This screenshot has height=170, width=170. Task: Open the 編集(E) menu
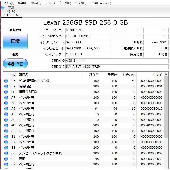click(x=23, y=3)
